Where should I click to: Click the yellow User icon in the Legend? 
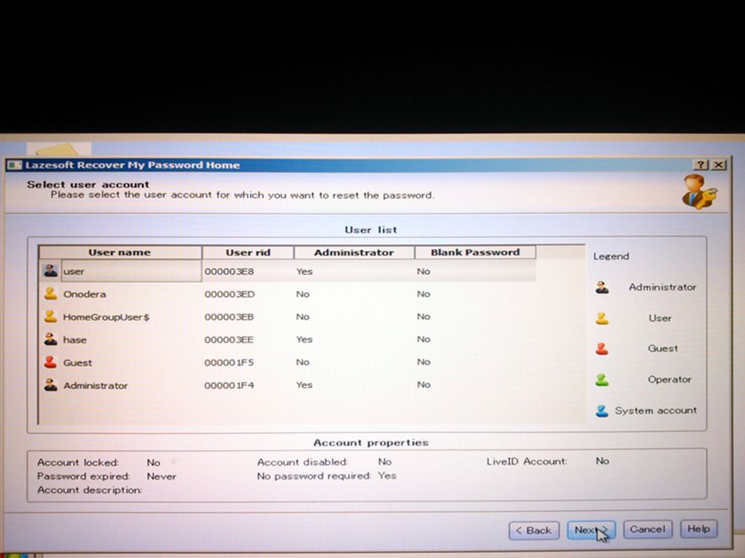pos(602,318)
